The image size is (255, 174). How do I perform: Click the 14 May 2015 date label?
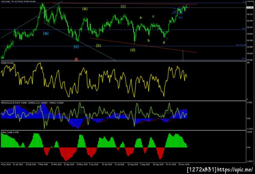[82, 164]
